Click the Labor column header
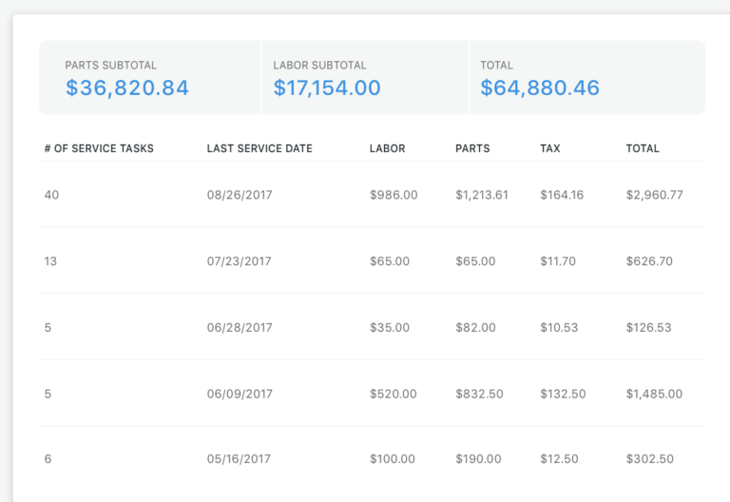This screenshot has height=502, width=730. coord(388,148)
